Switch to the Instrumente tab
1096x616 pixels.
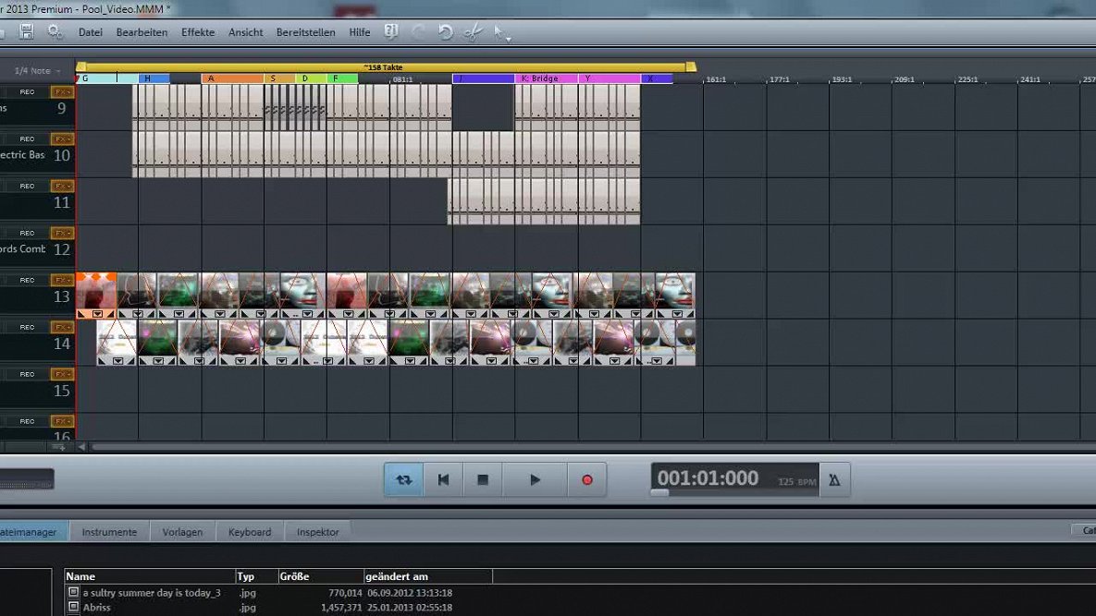pos(109,531)
